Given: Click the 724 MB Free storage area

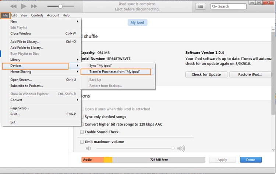Looking at the screenshot, I should (x=159, y=160).
